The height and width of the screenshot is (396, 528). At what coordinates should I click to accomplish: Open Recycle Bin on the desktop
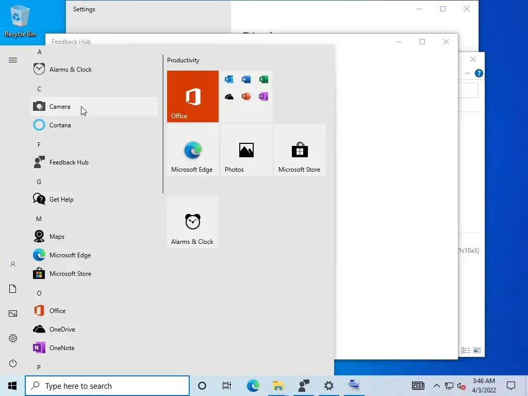[x=20, y=21]
